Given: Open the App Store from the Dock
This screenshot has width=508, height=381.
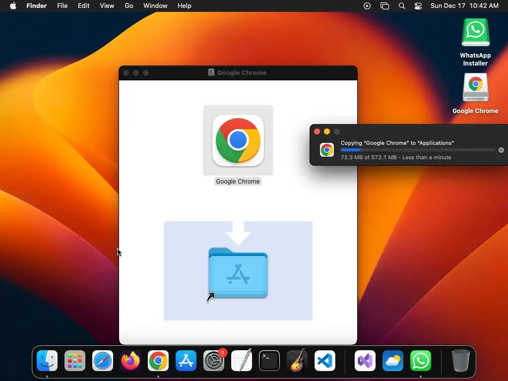Looking at the screenshot, I should [x=186, y=361].
